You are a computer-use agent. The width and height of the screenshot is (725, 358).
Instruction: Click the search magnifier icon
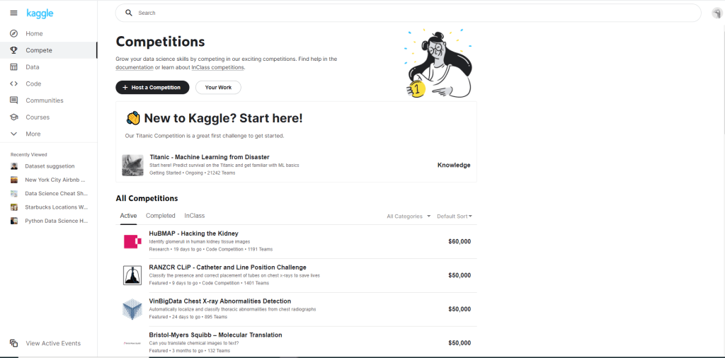[x=129, y=13]
